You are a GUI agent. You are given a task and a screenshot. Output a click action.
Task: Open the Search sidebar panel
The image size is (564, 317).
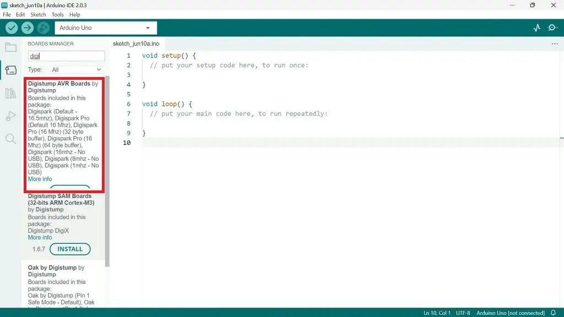pos(11,139)
